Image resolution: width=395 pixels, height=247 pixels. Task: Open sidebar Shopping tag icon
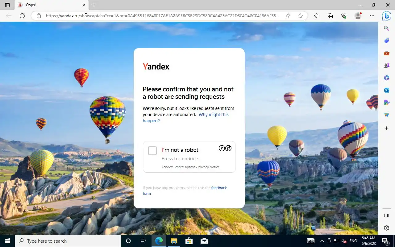click(386, 41)
